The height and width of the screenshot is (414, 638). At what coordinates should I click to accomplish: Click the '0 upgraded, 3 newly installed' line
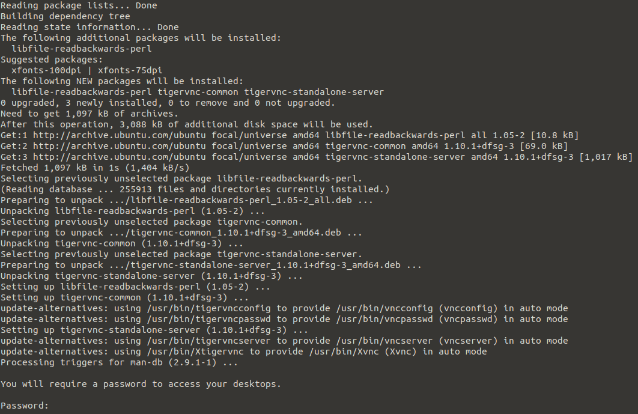pos(168,103)
